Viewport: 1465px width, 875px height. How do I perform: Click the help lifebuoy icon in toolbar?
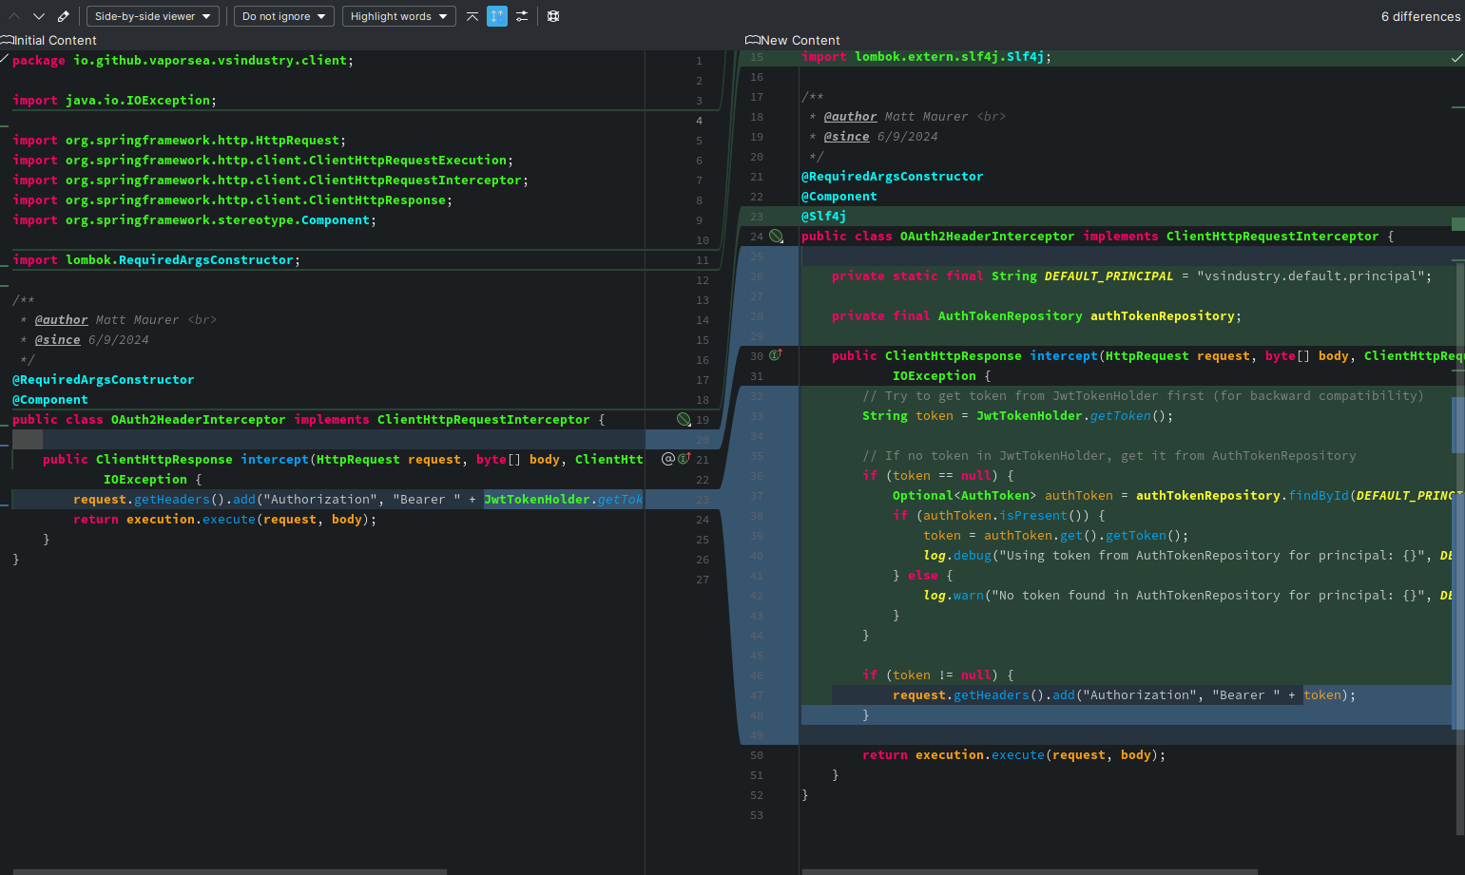click(553, 16)
